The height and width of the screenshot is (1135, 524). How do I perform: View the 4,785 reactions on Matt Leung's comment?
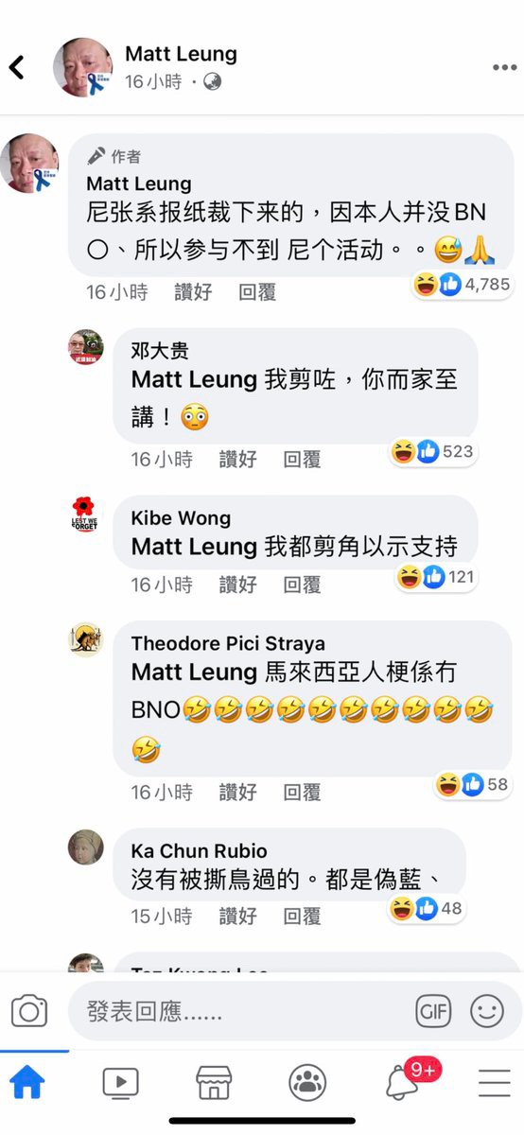(x=463, y=284)
